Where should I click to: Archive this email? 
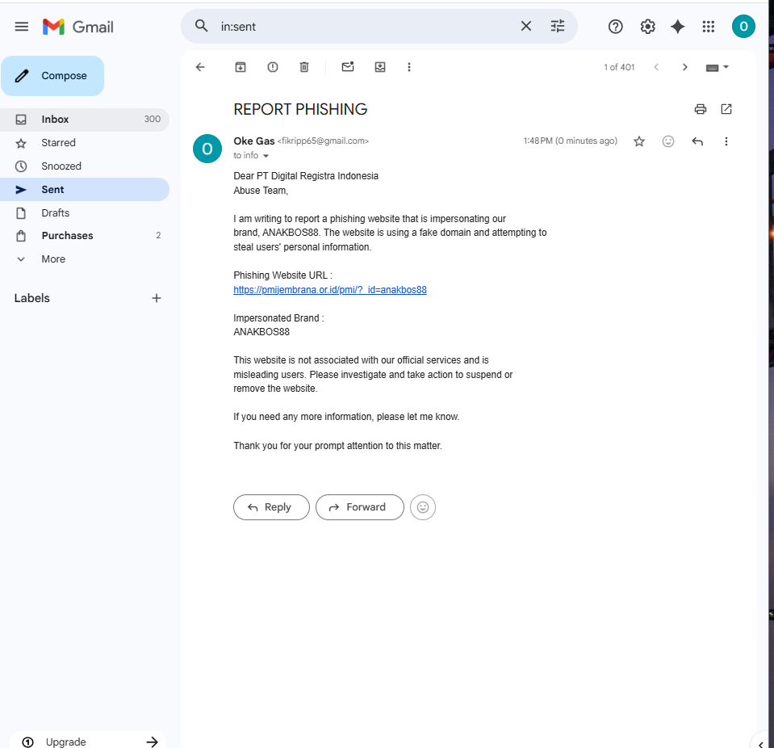pos(241,67)
